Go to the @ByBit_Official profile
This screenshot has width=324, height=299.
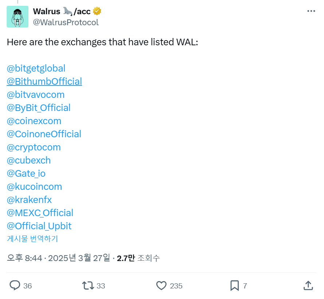point(39,108)
